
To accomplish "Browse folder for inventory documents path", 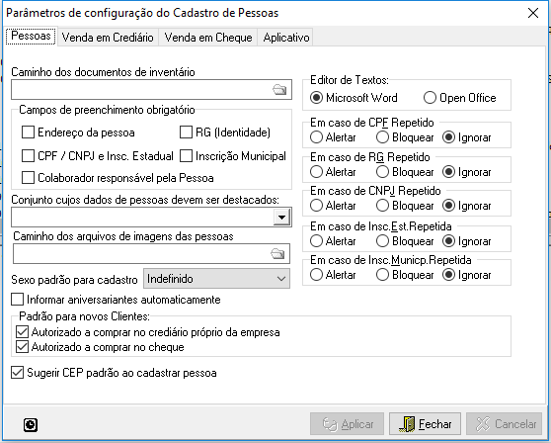I will coord(279,89).
